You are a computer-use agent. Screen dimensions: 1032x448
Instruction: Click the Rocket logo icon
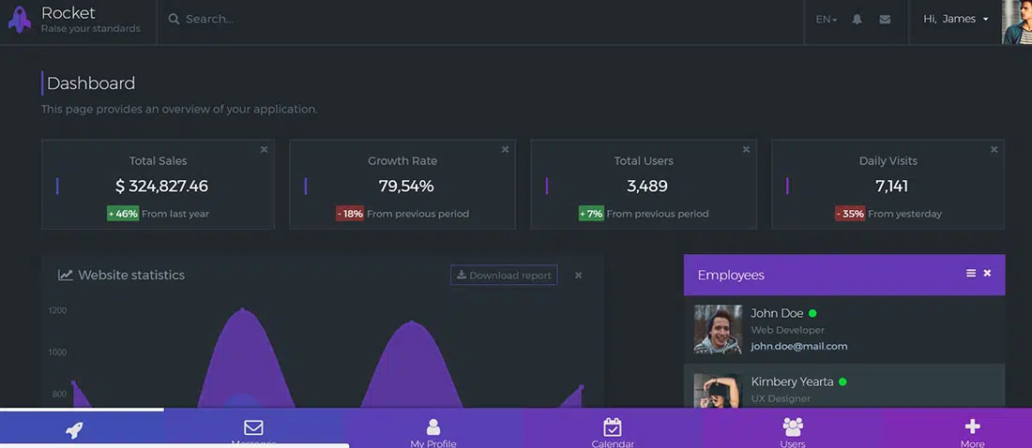tap(20, 20)
